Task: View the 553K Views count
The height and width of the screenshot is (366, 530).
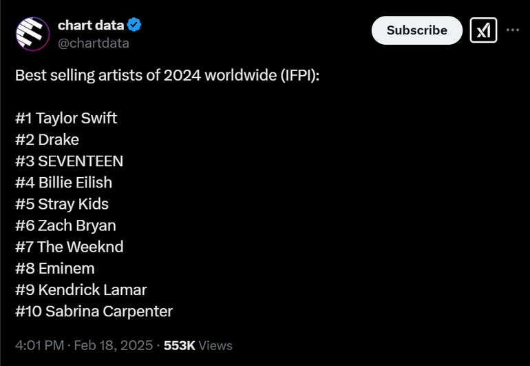Action: [x=198, y=345]
